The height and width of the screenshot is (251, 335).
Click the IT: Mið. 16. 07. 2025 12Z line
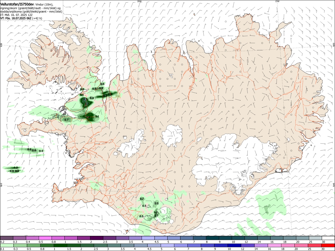tap(16, 15)
